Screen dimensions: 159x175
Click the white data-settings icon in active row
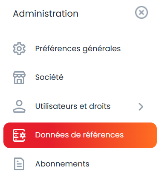[19, 135]
